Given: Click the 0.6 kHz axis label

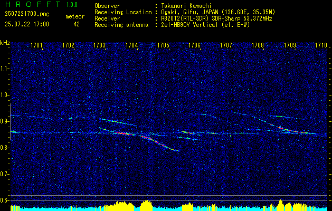Looking at the screenshot, I should 4,200.
